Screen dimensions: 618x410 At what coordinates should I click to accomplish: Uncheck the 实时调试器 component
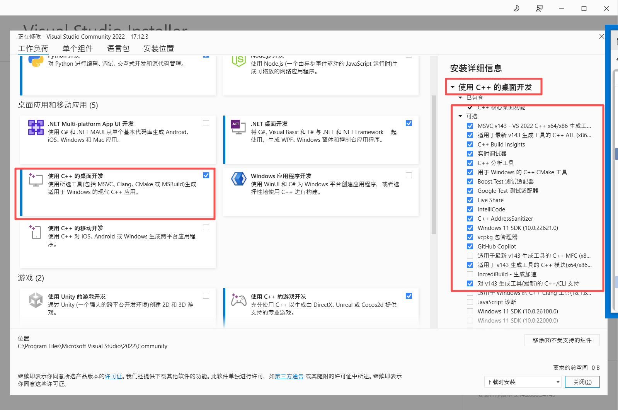(470, 154)
